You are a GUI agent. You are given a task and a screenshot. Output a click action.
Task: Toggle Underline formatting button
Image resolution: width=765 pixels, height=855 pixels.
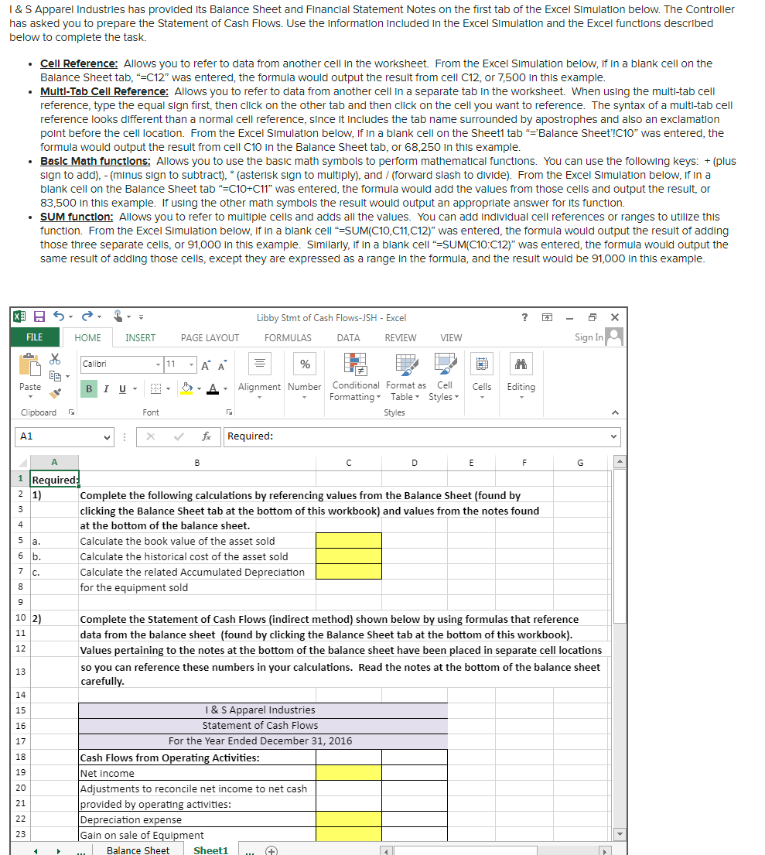coord(122,388)
